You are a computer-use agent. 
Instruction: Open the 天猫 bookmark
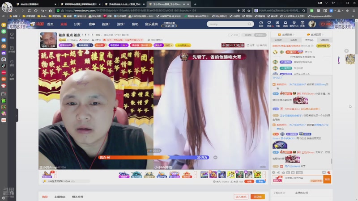pyautogui.click(x=107, y=16)
